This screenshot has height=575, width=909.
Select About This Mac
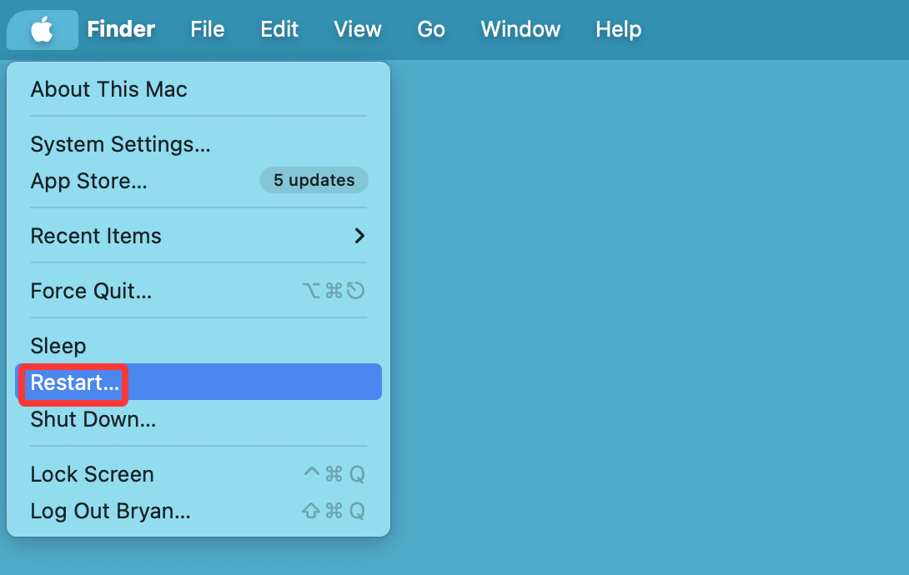(x=108, y=89)
